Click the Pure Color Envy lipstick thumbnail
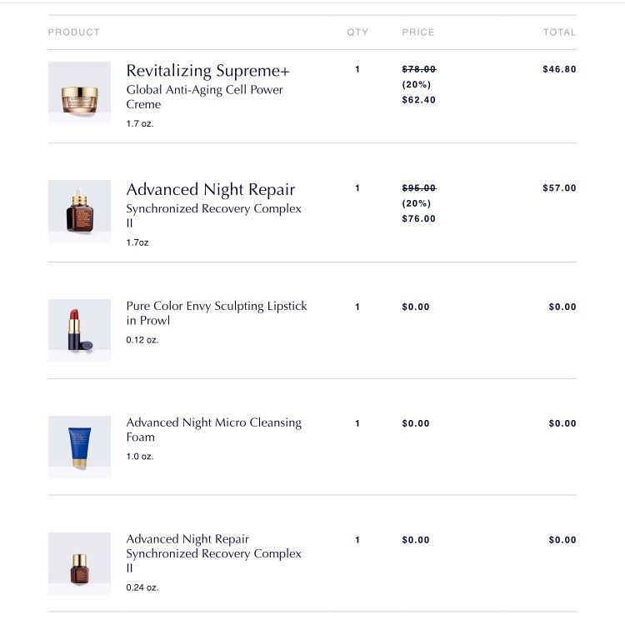The width and height of the screenshot is (625, 620). [79, 330]
